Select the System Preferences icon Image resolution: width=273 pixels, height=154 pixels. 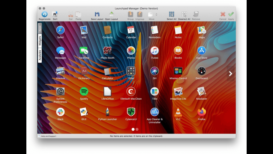coord(61,91)
